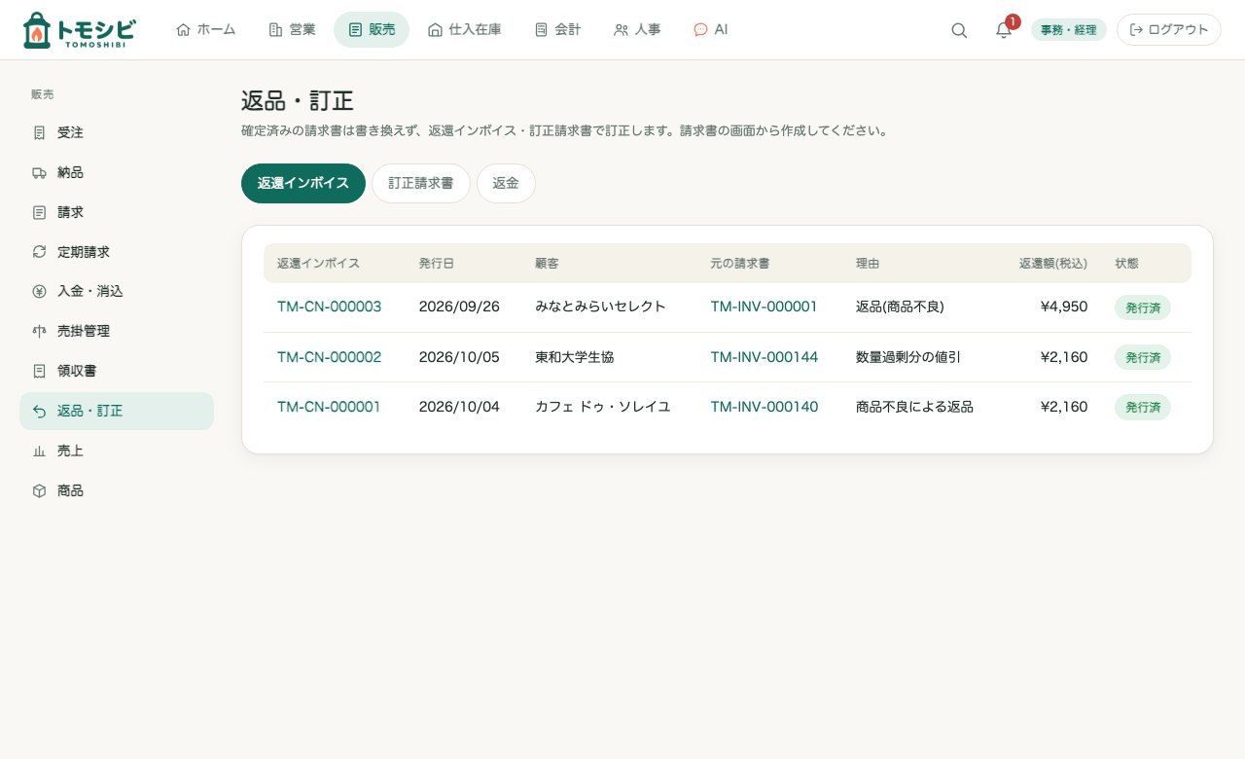Click the reason 数量過剰分の値引
This screenshot has height=759, width=1245.
(908, 357)
